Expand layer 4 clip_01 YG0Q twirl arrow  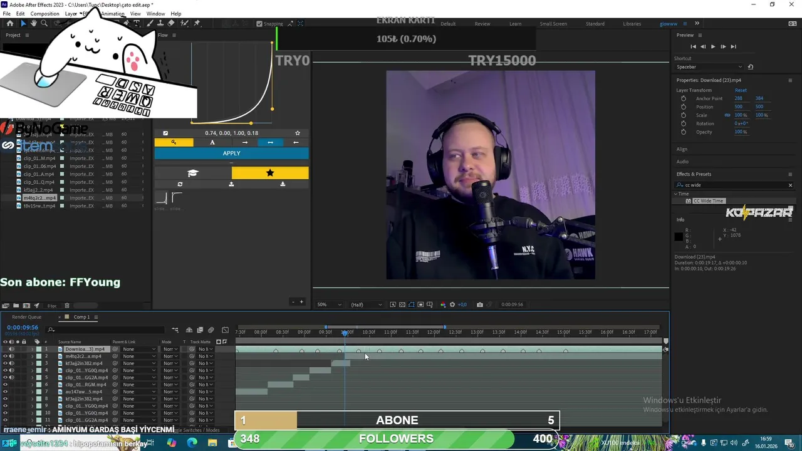click(33, 371)
